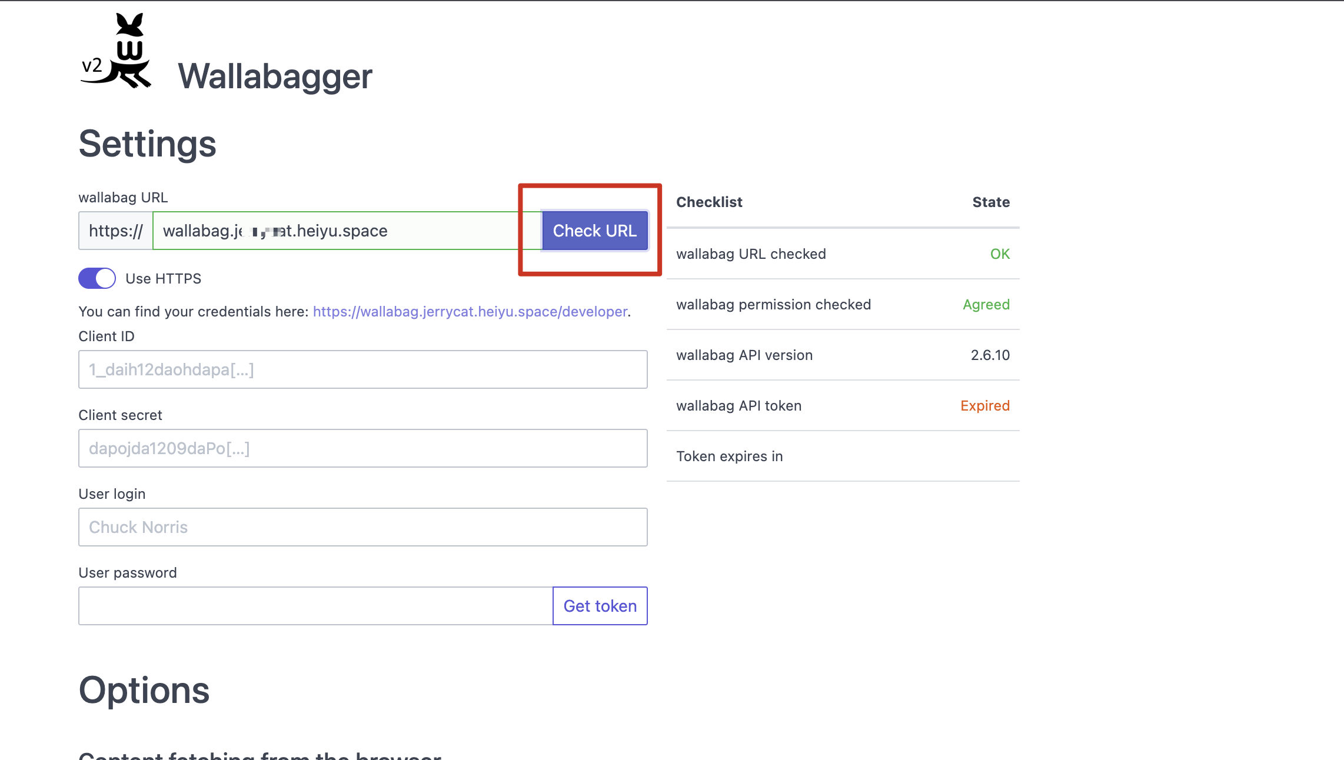The image size is (1344, 760).
Task: Click the Client ID input field
Action: [363, 369]
